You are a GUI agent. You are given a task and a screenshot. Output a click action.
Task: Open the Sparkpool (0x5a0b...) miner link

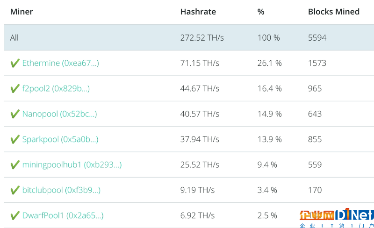pyautogui.click(x=60, y=140)
